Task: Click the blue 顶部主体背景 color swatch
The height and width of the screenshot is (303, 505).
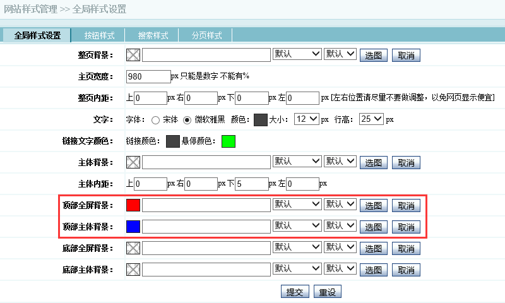Action: click(133, 227)
